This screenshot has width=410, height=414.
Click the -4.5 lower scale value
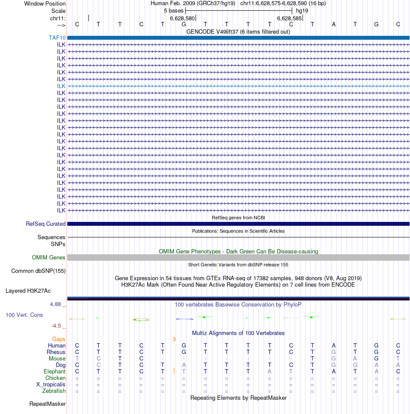click(x=56, y=326)
